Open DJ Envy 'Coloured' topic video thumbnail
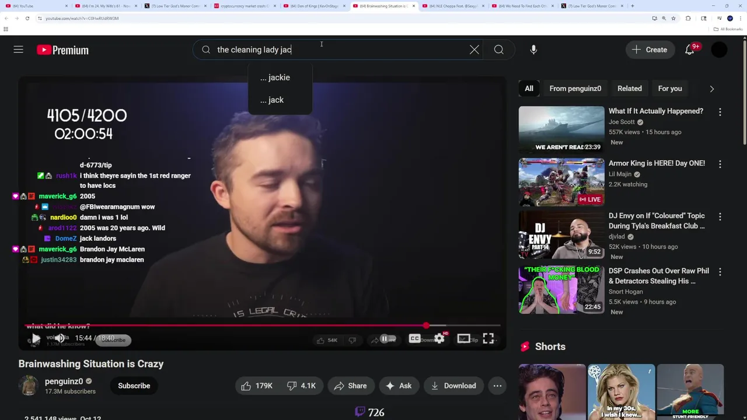The image size is (747, 420). [x=561, y=235]
